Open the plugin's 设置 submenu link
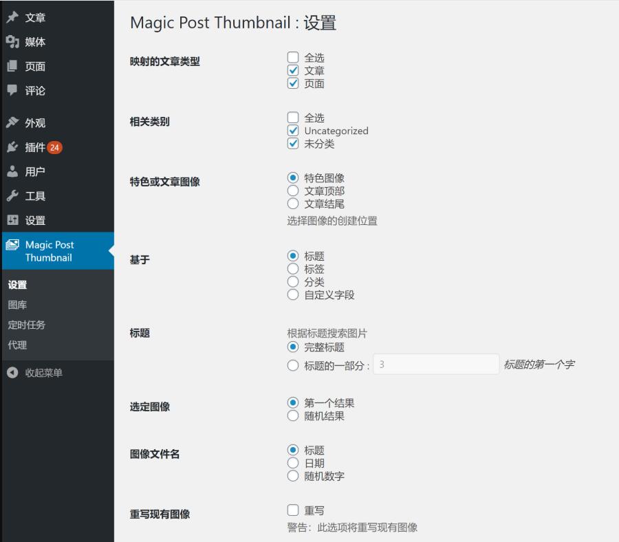Screen dimensions: 619x542 17,285
